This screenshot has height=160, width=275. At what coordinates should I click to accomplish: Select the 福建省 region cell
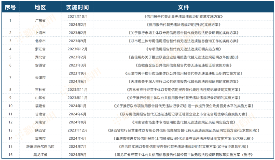(40, 106)
